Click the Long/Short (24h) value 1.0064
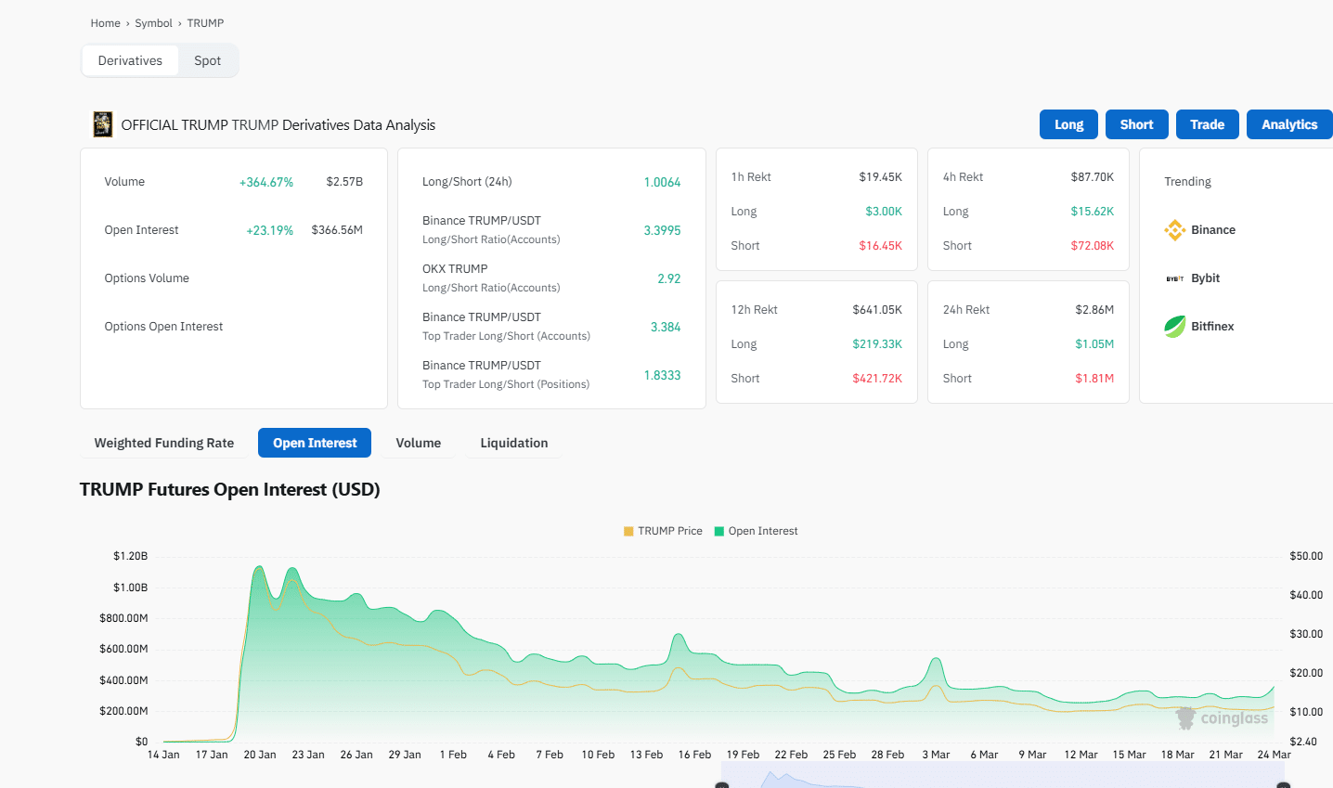Image resolution: width=1333 pixels, height=788 pixels. [x=662, y=182]
